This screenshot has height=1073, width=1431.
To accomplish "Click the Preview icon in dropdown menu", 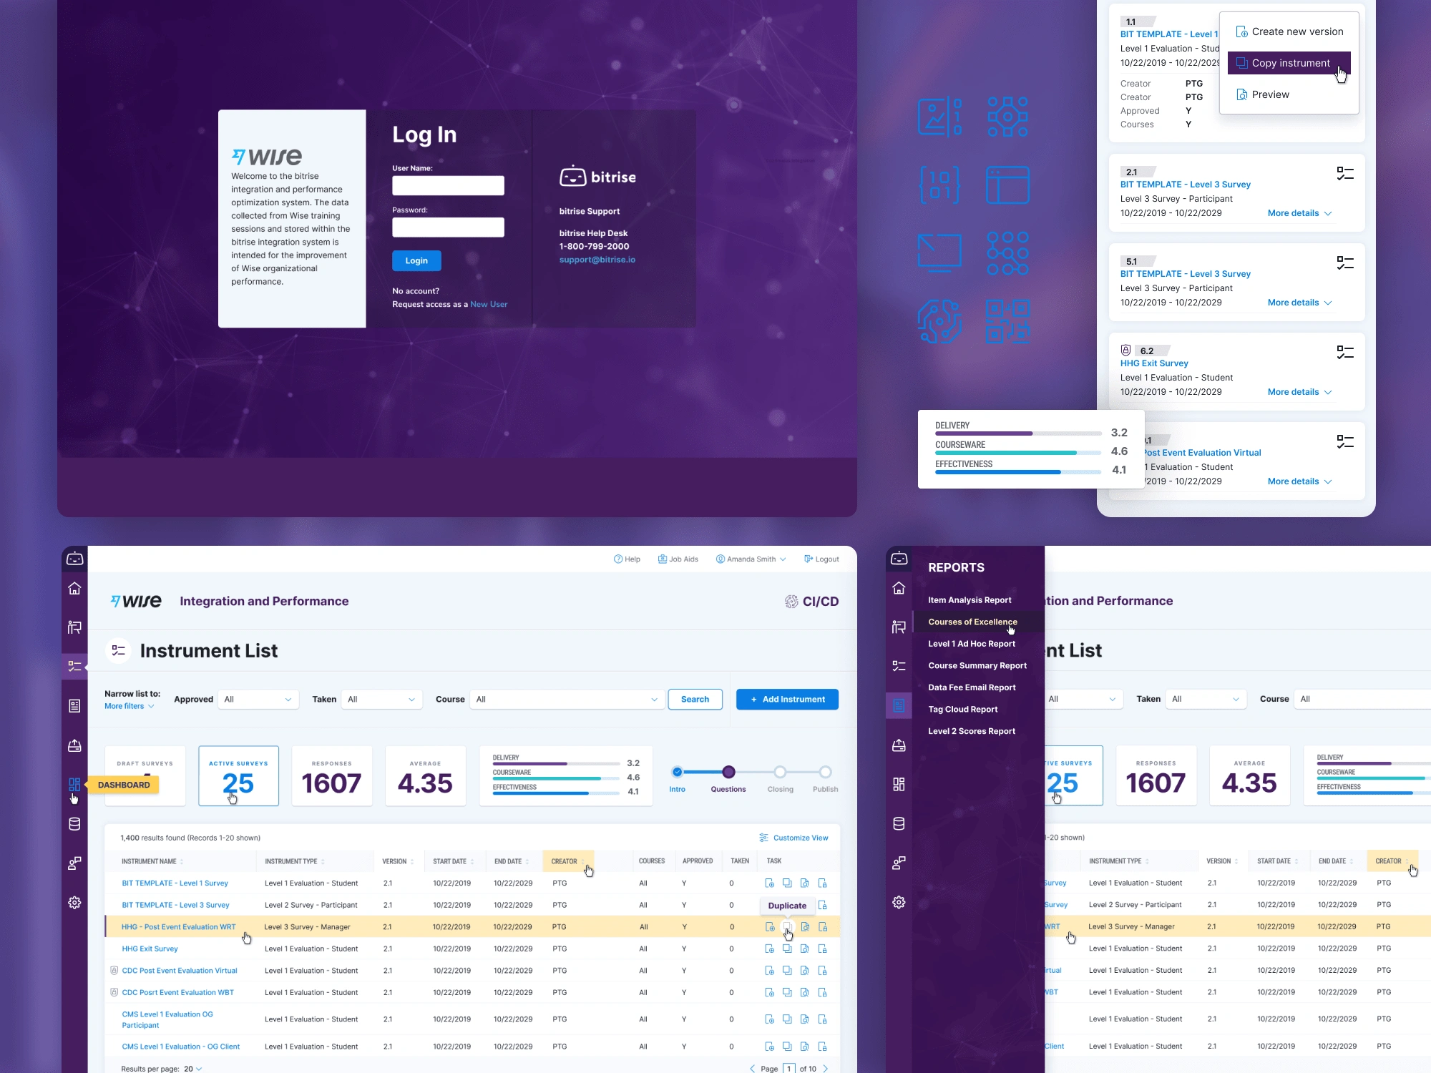I will (x=1241, y=94).
